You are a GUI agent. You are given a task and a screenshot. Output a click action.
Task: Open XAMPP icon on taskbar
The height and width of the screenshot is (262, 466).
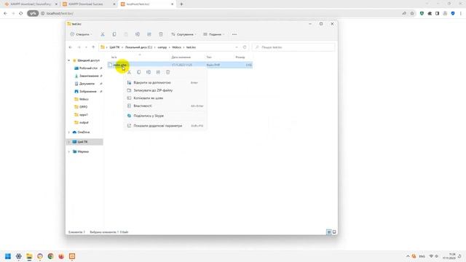tap(72, 256)
